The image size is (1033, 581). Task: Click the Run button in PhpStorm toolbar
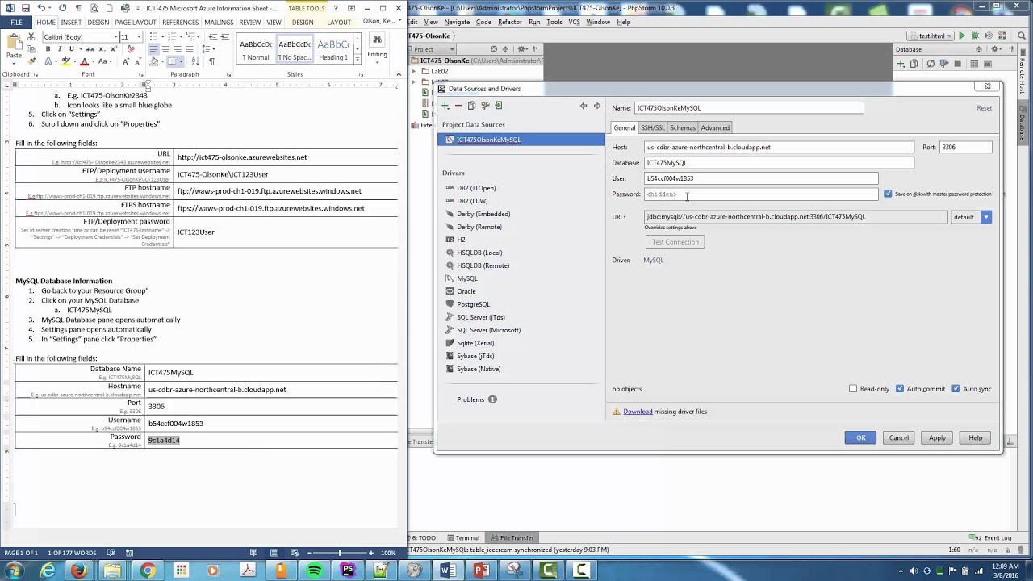coord(961,36)
